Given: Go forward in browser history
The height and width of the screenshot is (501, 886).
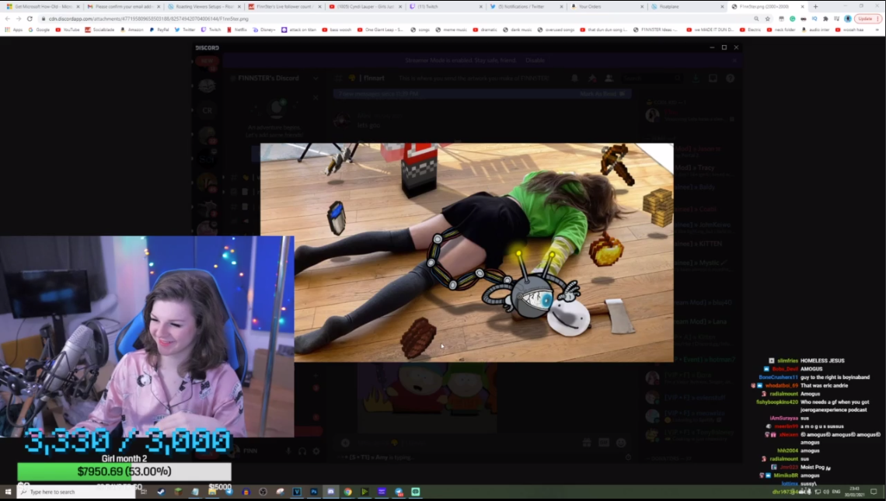Looking at the screenshot, I should coord(18,19).
